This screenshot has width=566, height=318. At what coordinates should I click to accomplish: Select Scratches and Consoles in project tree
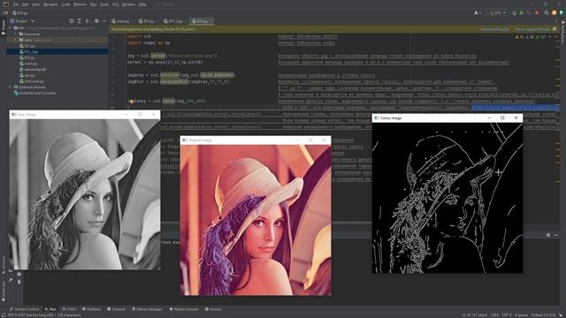click(x=37, y=93)
